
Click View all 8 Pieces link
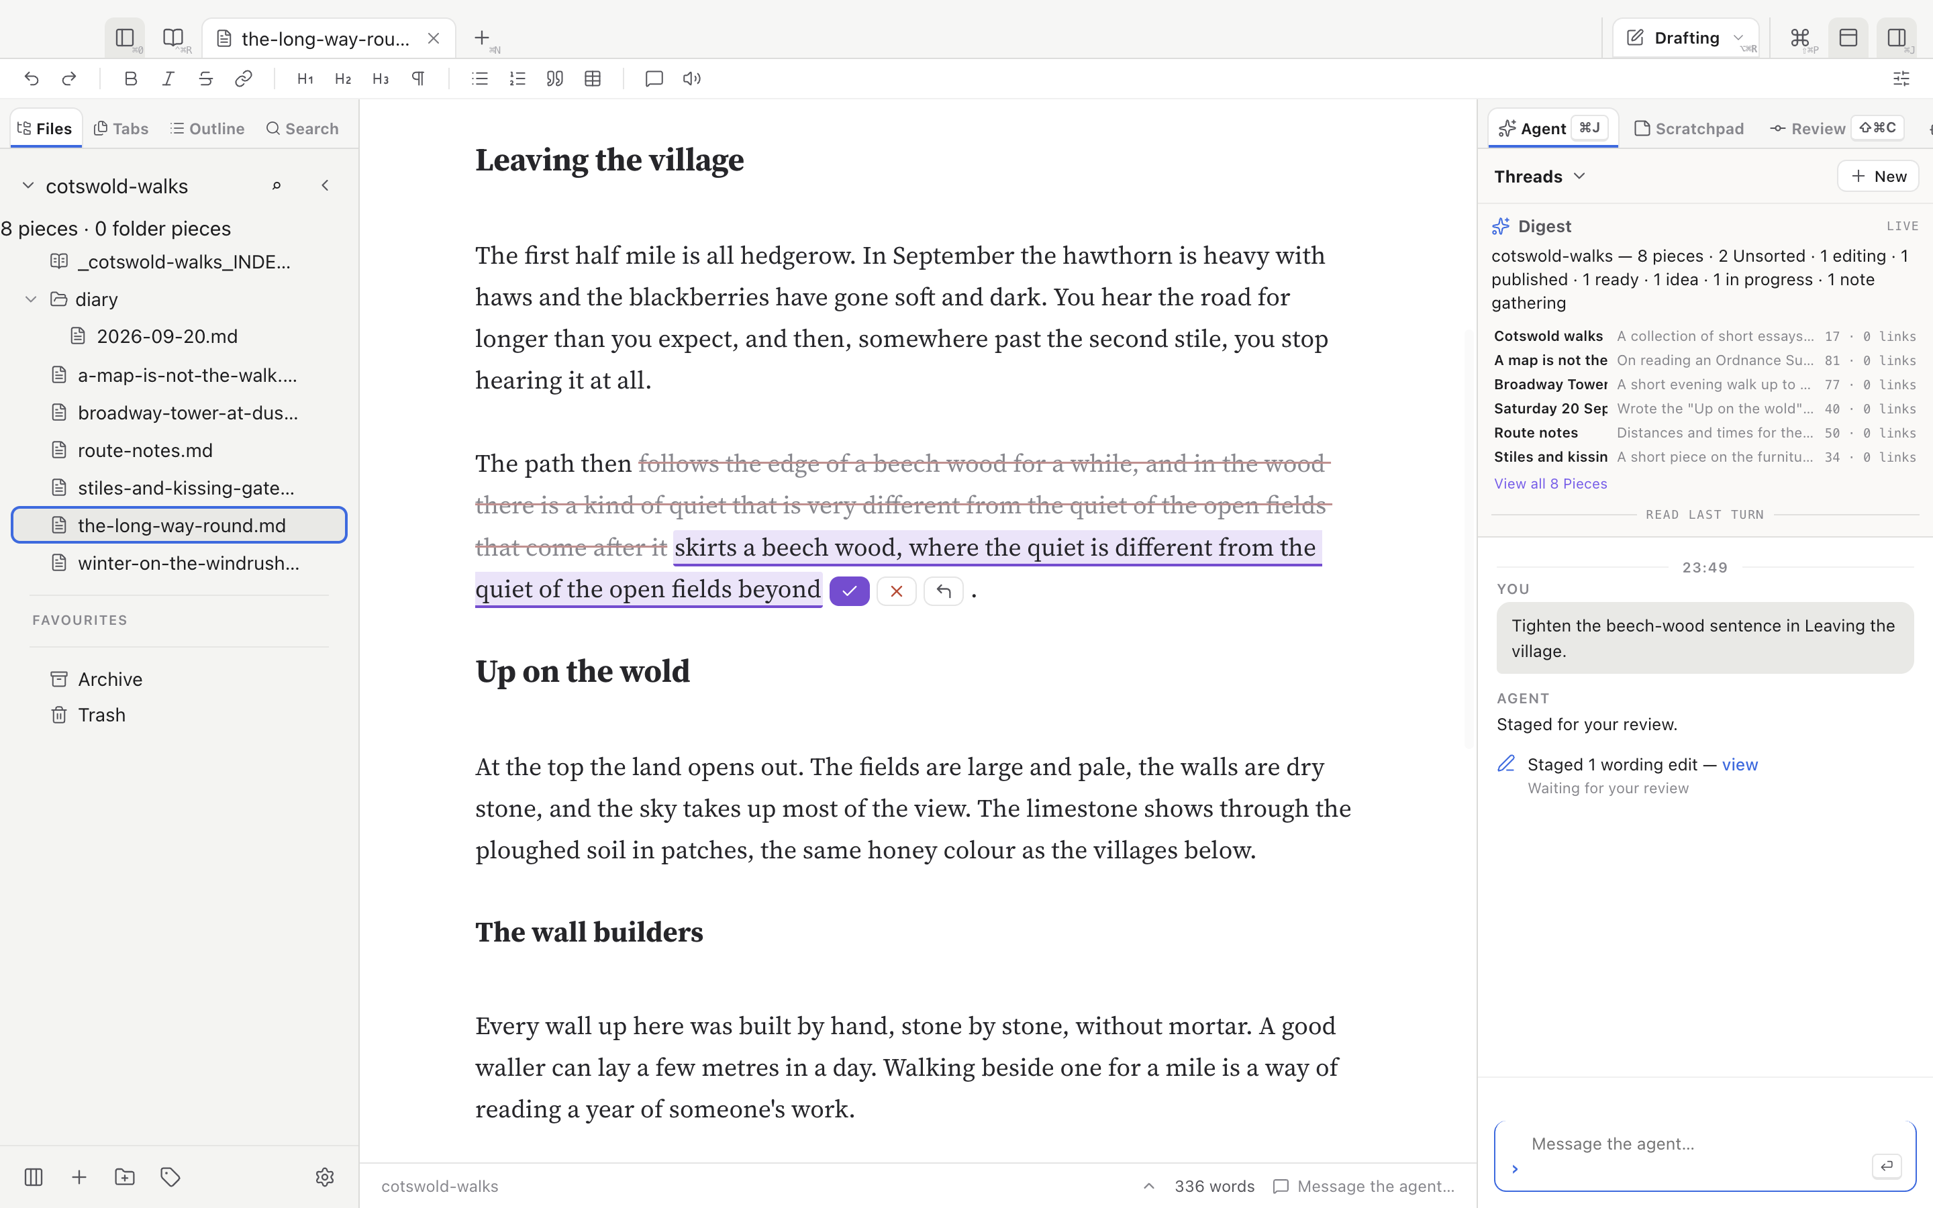[x=1550, y=483]
